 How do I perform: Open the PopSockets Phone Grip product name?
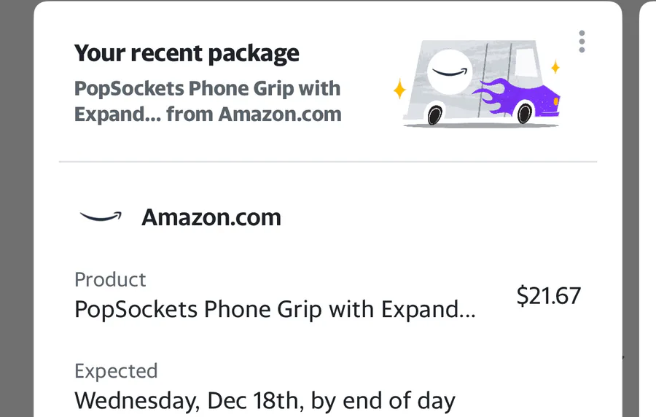click(275, 310)
